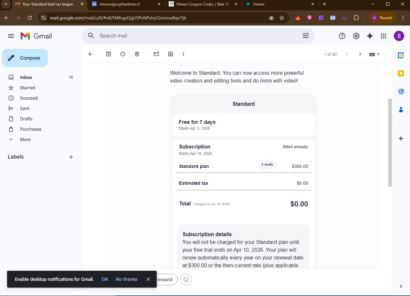View site information icon
Image resolution: width=410 pixels, height=296 pixels.
pos(44,18)
